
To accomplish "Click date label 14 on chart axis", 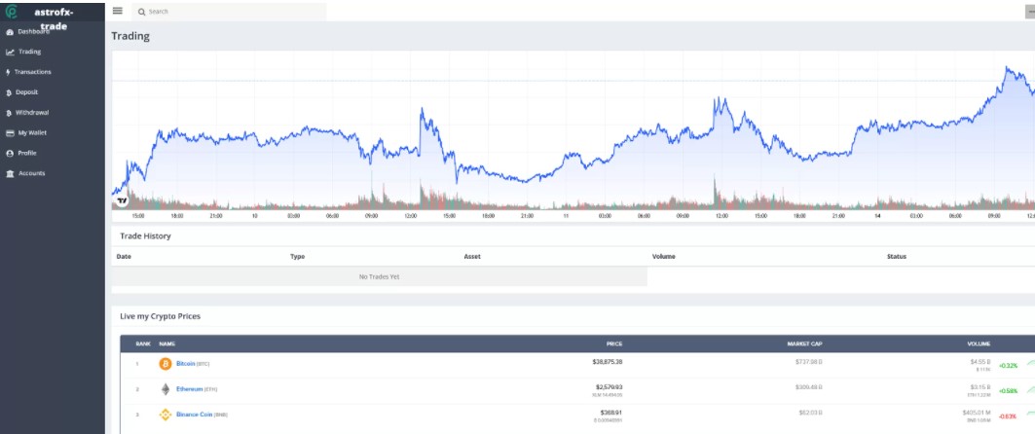I will (x=876, y=216).
